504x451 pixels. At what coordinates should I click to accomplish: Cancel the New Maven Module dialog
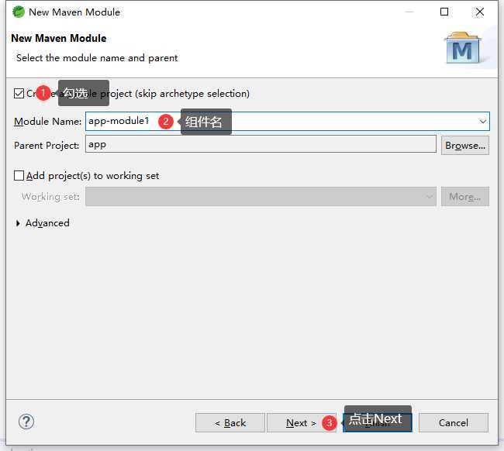(x=454, y=423)
